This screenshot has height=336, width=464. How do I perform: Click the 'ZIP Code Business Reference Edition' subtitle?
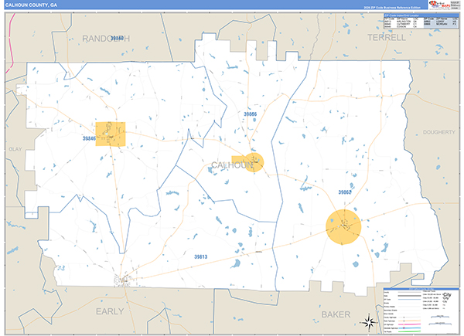coord(392,7)
